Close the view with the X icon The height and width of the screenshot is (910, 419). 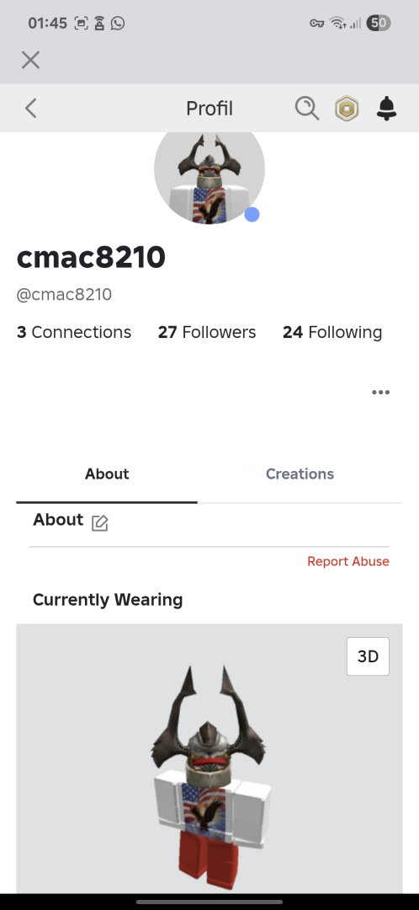point(31,60)
